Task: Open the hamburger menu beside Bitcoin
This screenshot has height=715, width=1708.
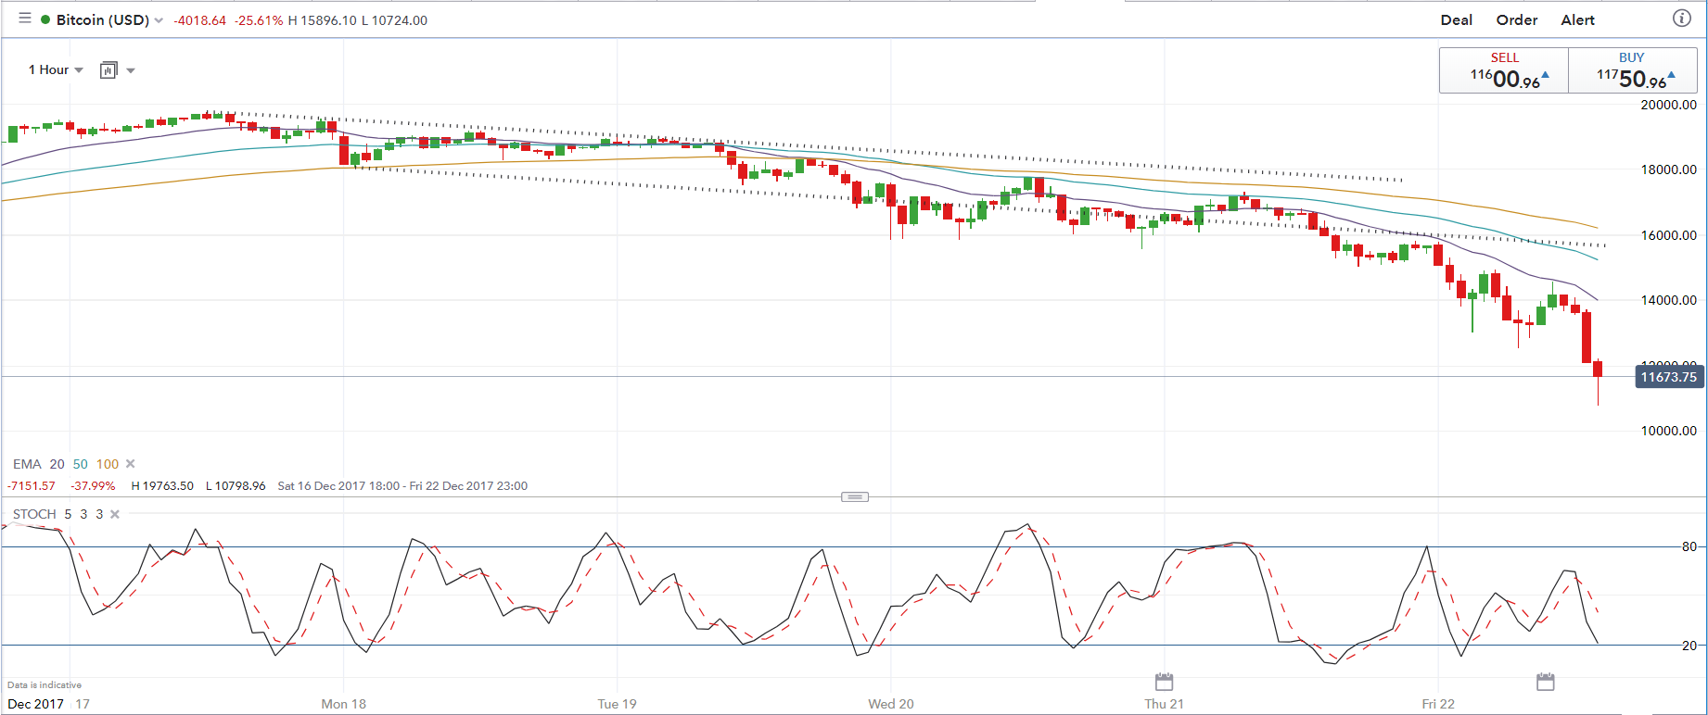Action: [25, 19]
